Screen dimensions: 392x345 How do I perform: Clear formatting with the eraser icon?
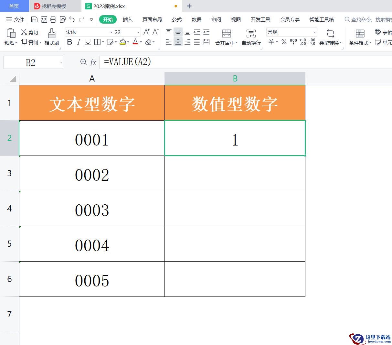[x=148, y=42]
